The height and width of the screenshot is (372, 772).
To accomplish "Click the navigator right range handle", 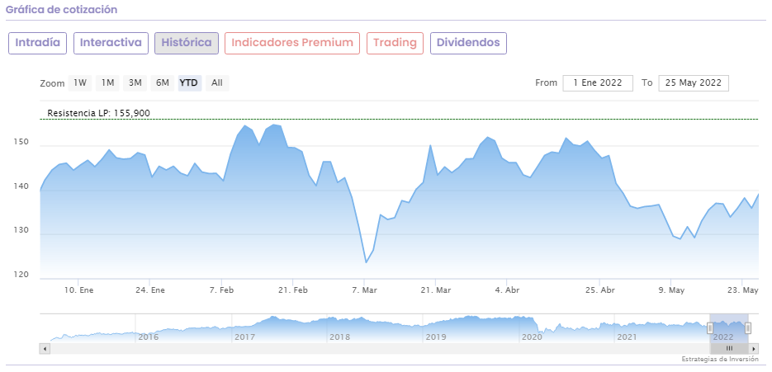I will (748, 328).
